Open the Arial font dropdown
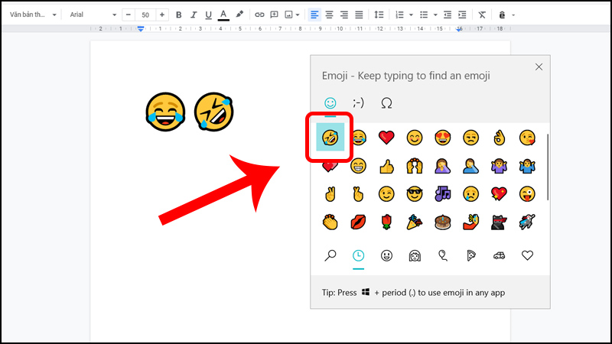Viewport: 612px width, 344px height. click(92, 15)
